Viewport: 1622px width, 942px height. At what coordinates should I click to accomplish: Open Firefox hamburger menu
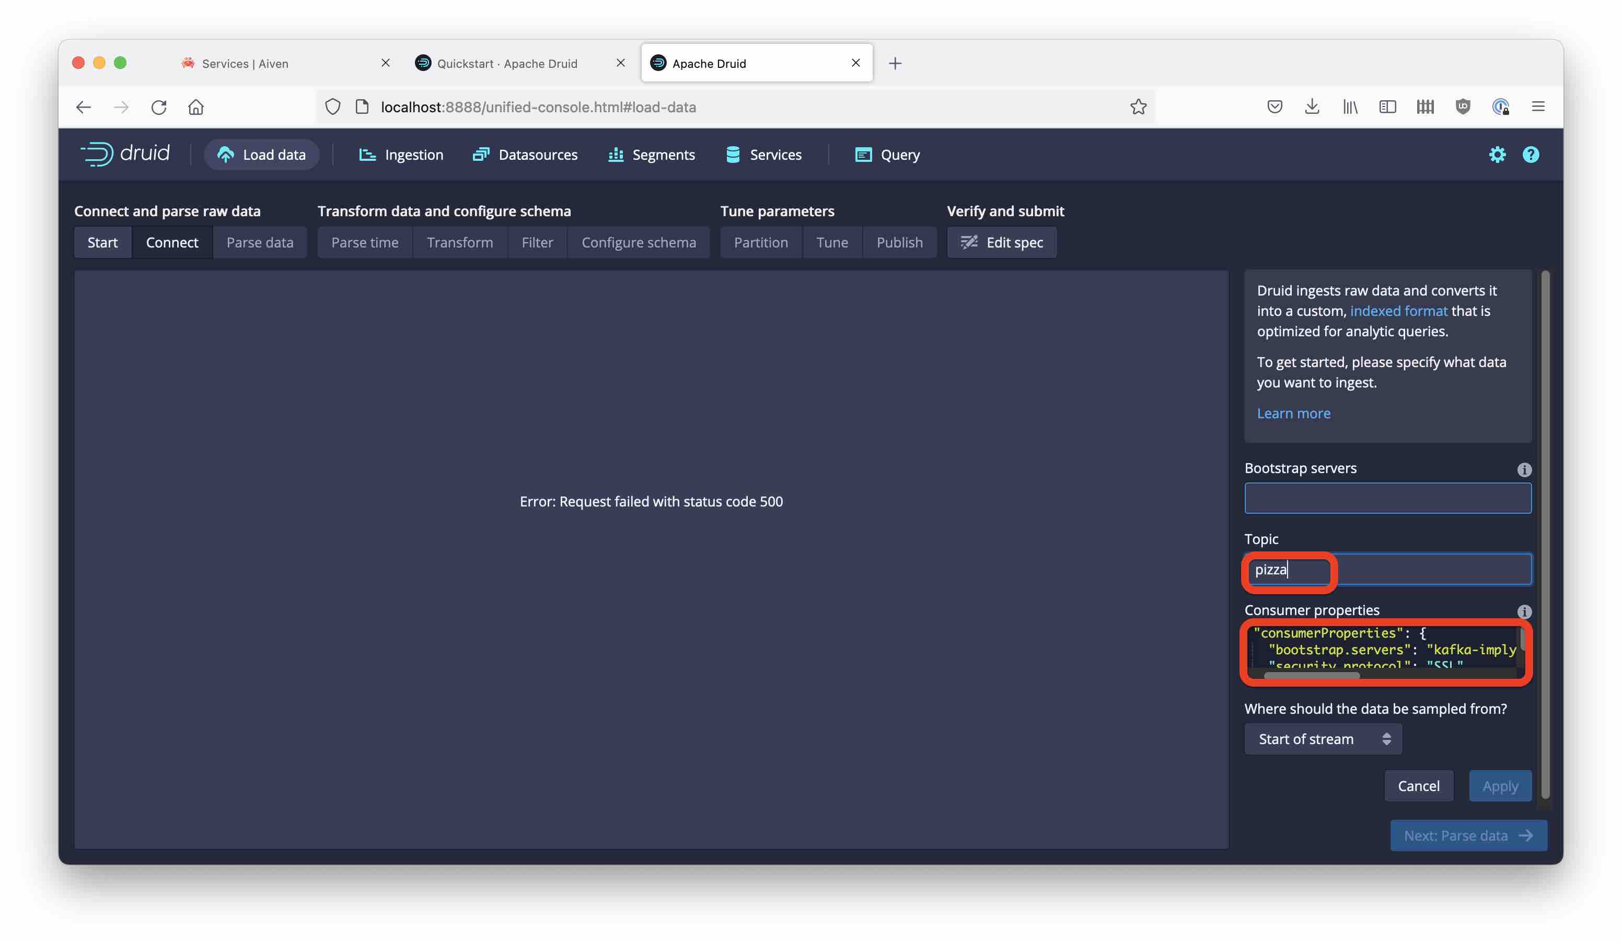[1538, 107]
